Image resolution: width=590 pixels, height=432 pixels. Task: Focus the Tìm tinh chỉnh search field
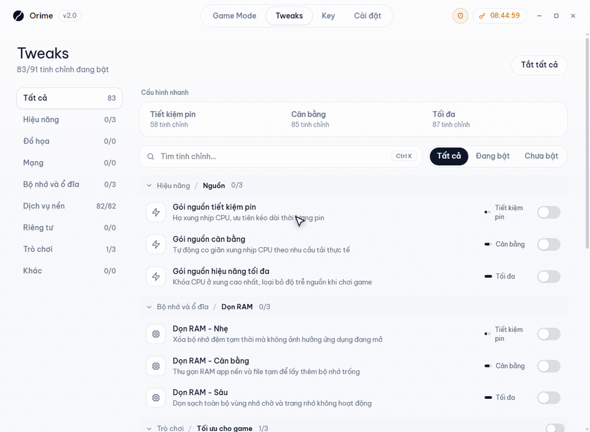(281, 157)
